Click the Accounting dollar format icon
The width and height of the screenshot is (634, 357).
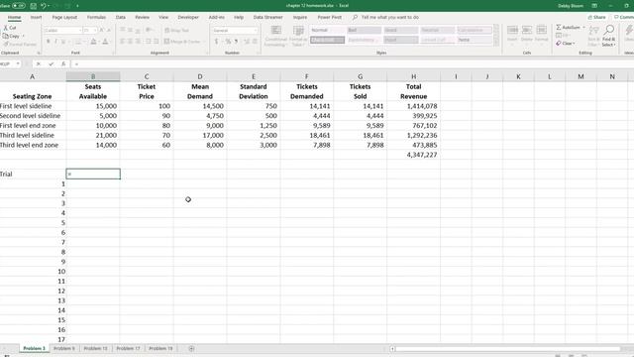tap(216, 42)
